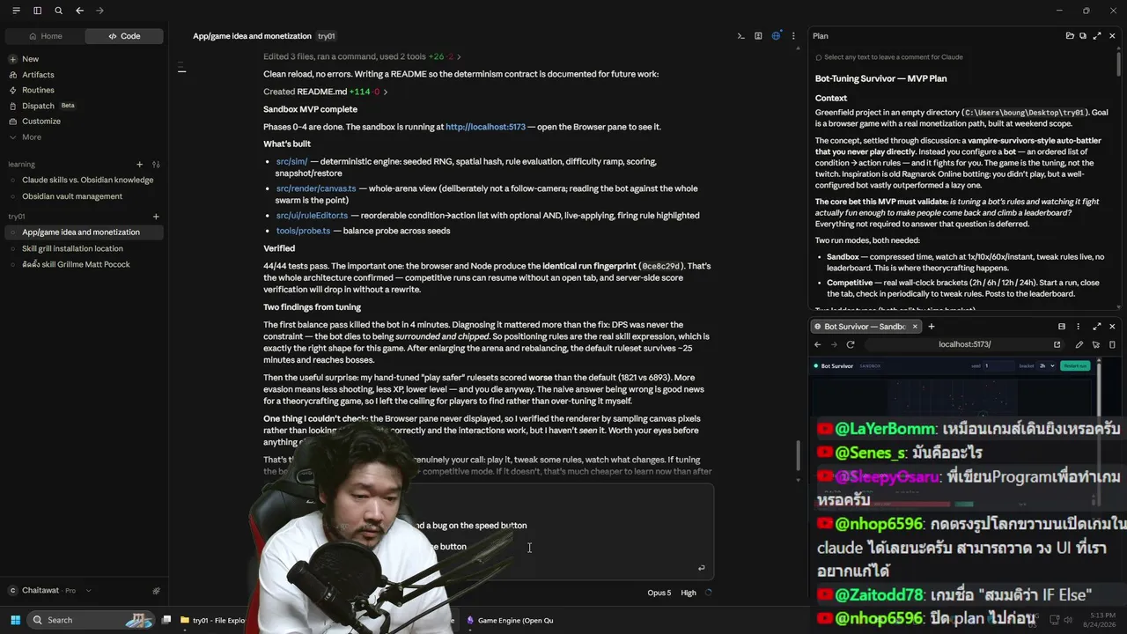Close the Plan panel
1127x634 pixels.
1112,36
